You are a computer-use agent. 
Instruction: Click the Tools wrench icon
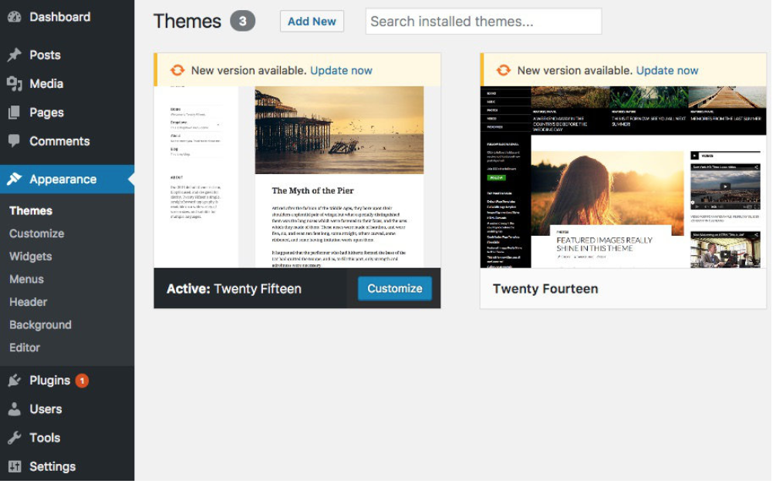pos(15,438)
